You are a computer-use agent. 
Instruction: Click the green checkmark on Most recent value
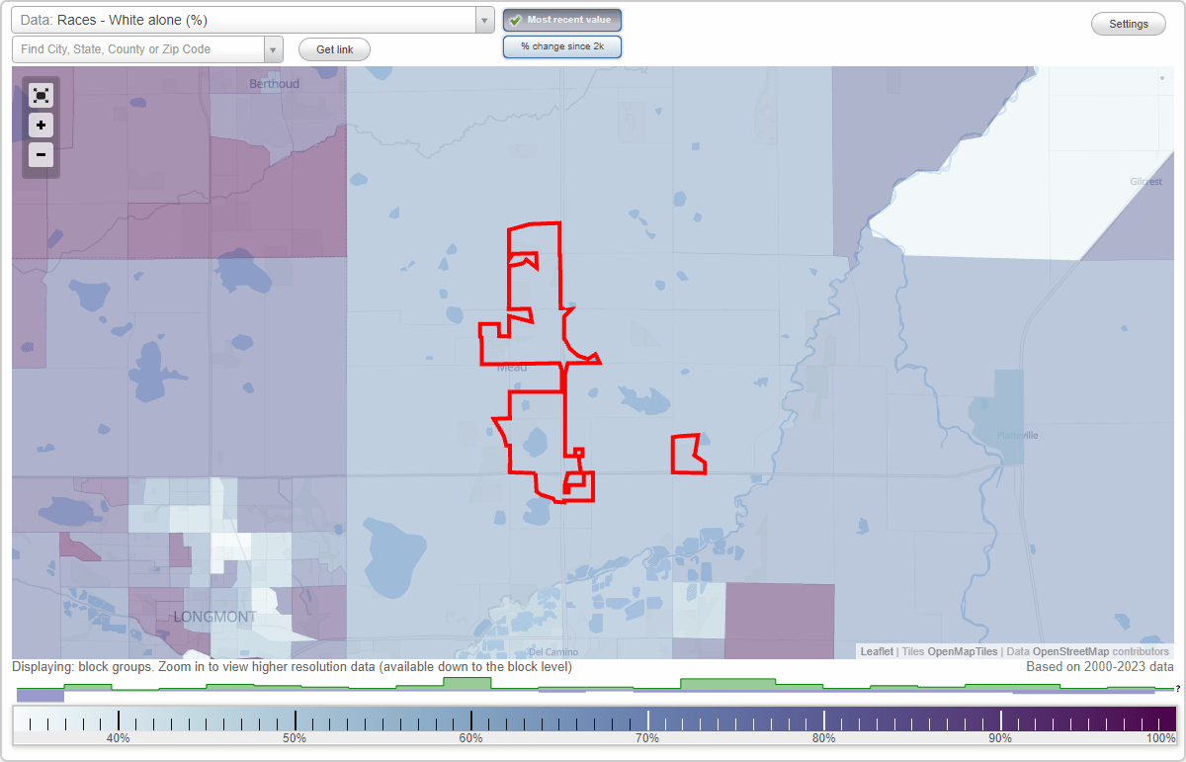[x=519, y=20]
